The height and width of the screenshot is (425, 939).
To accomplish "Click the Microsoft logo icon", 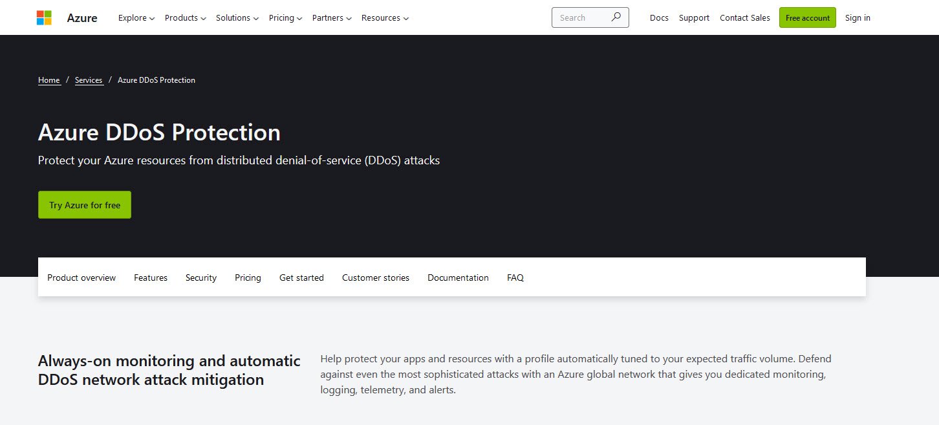I will (44, 17).
